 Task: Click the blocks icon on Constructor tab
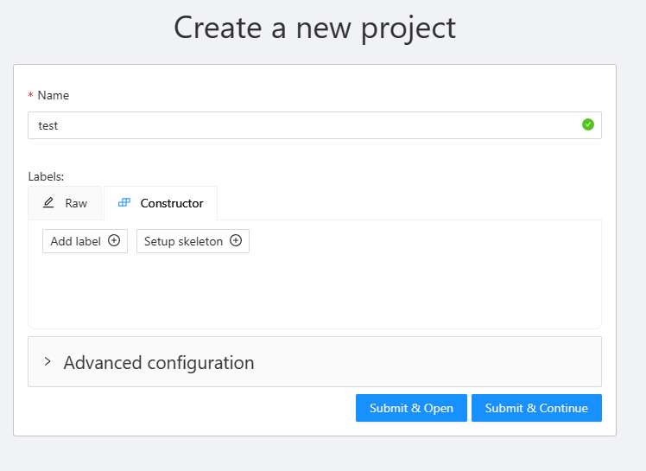pyautogui.click(x=124, y=202)
